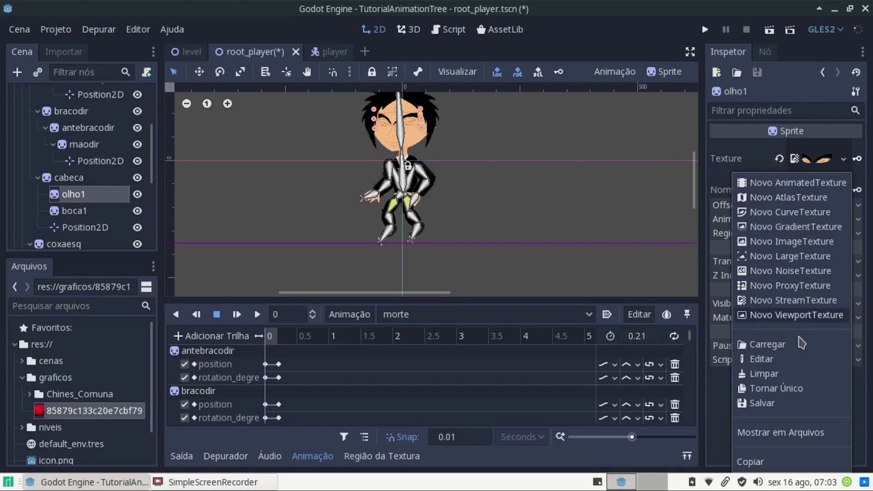Reset viewport zoom to 100%
The height and width of the screenshot is (491, 873).
[207, 104]
